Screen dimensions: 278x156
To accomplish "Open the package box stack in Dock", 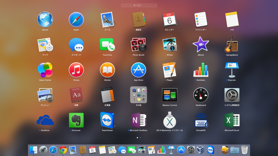I will [224, 150].
